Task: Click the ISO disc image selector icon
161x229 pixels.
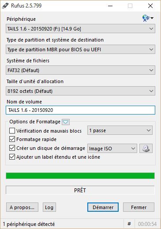Action: (146, 148)
